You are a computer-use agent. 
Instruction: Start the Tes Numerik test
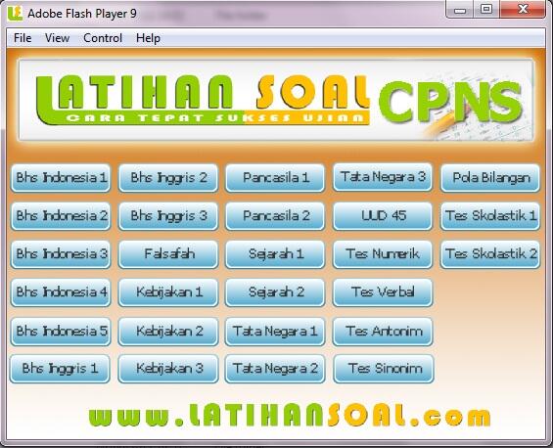pos(383,254)
